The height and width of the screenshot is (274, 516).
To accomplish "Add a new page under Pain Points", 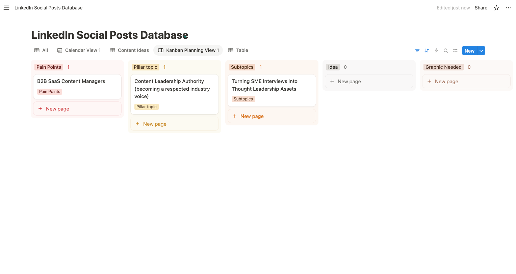I will click(x=77, y=109).
